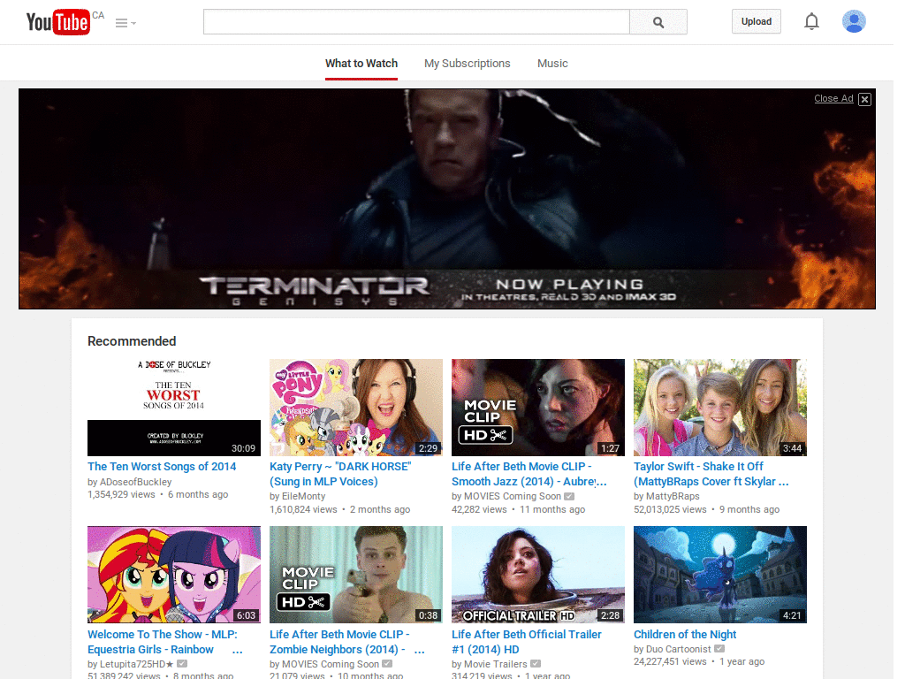Open Taylor Swift Shake It Off cover thumbnail
Viewport: 905px width, 679px height.
point(719,408)
